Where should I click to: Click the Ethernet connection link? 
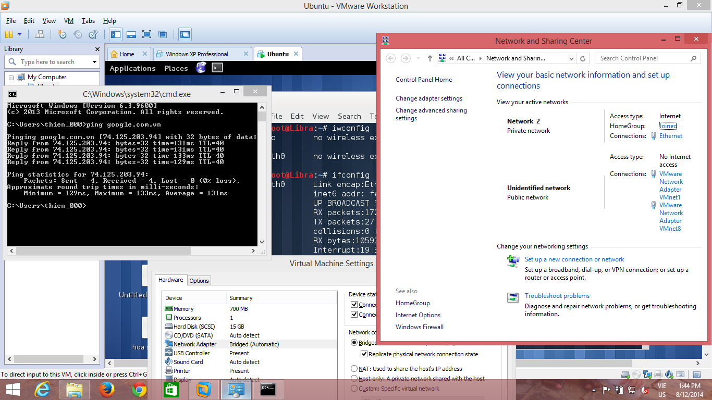coord(671,136)
